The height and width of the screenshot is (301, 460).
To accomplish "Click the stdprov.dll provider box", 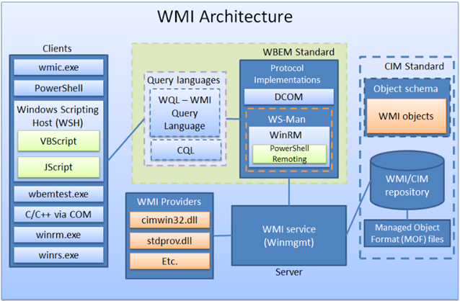I will point(169,241).
